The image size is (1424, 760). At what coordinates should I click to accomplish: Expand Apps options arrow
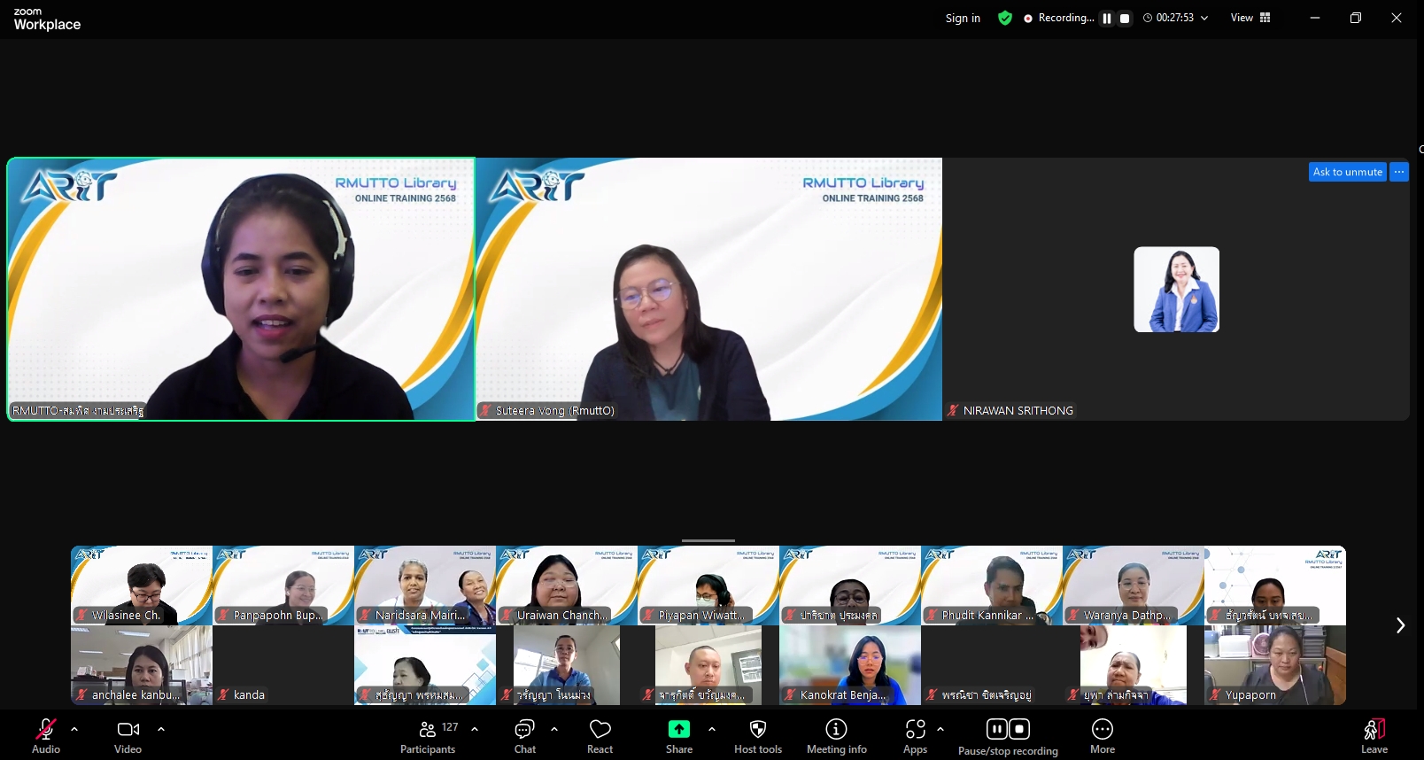click(x=940, y=729)
